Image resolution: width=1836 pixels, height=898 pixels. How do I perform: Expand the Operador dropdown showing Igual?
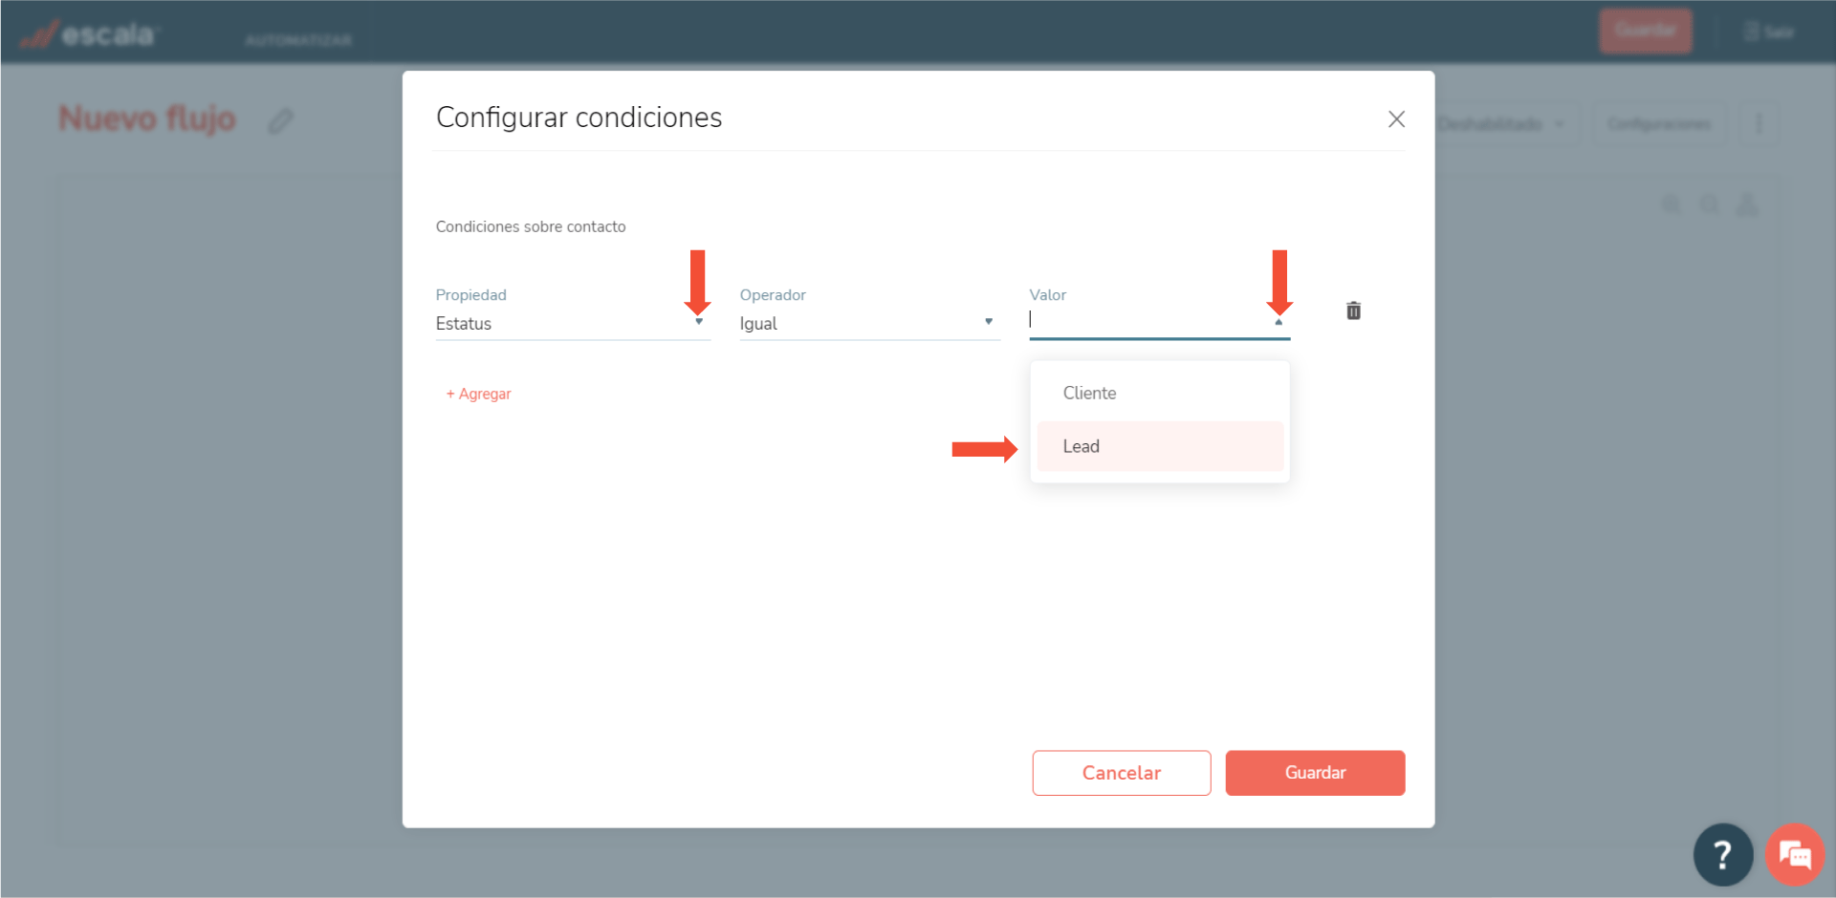coord(989,322)
